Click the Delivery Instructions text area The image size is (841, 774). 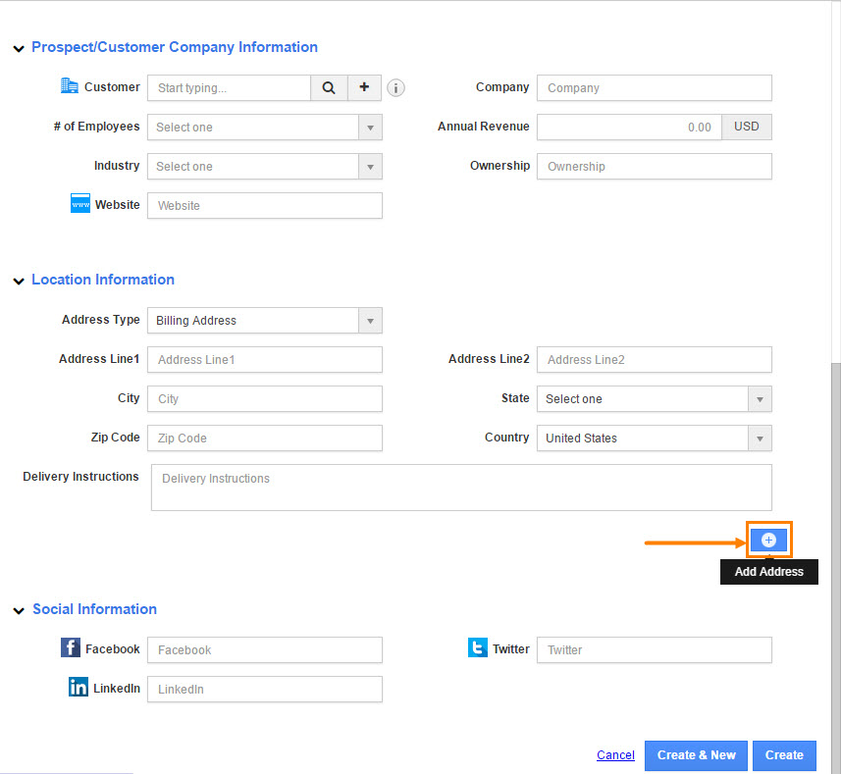461,488
